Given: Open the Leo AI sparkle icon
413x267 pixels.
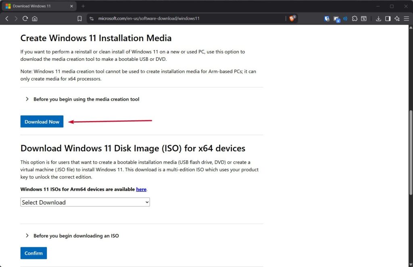Looking at the screenshot, I should tap(397, 18).
